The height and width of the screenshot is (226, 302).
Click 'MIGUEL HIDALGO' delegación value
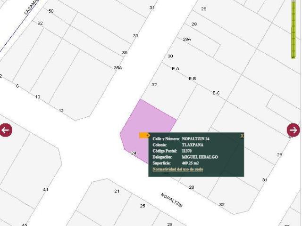[x=200, y=157]
